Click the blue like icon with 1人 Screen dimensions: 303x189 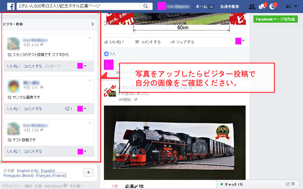pyautogui.click(x=106, y=54)
